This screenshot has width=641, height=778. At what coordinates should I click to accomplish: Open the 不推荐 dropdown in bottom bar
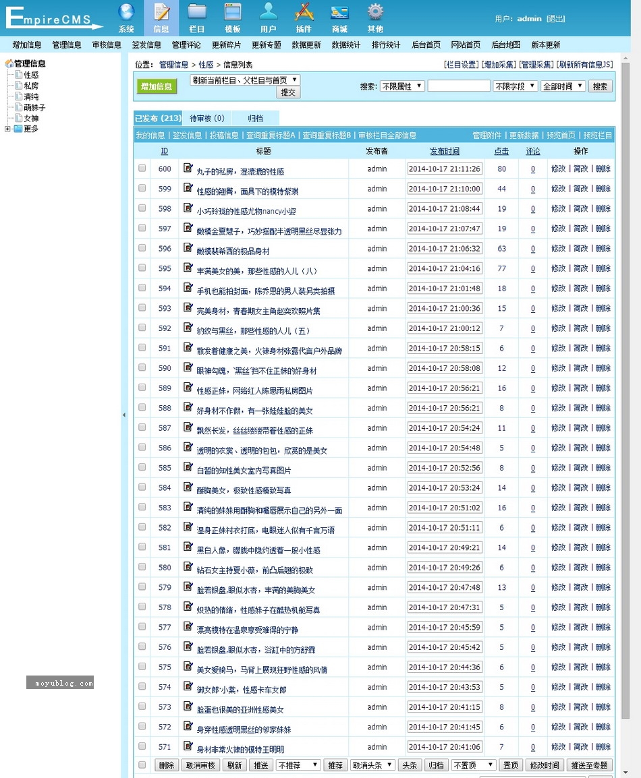pyautogui.click(x=298, y=765)
